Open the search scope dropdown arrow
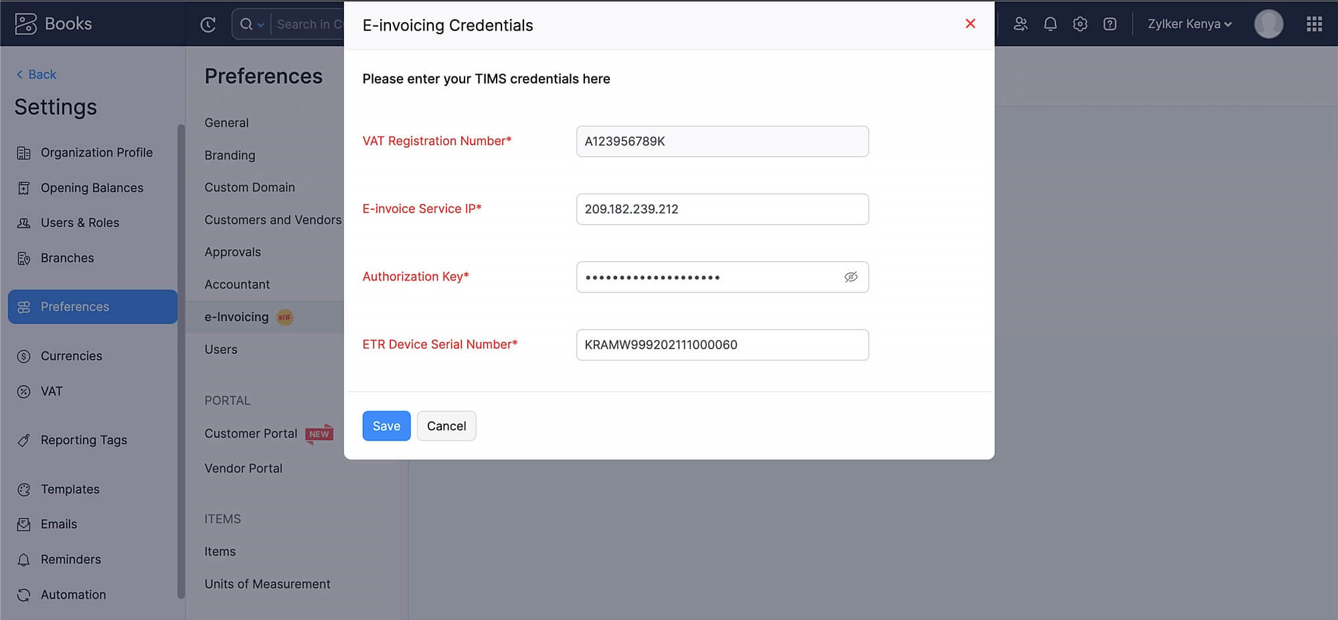Viewport: 1338px width, 620px height. [261, 25]
